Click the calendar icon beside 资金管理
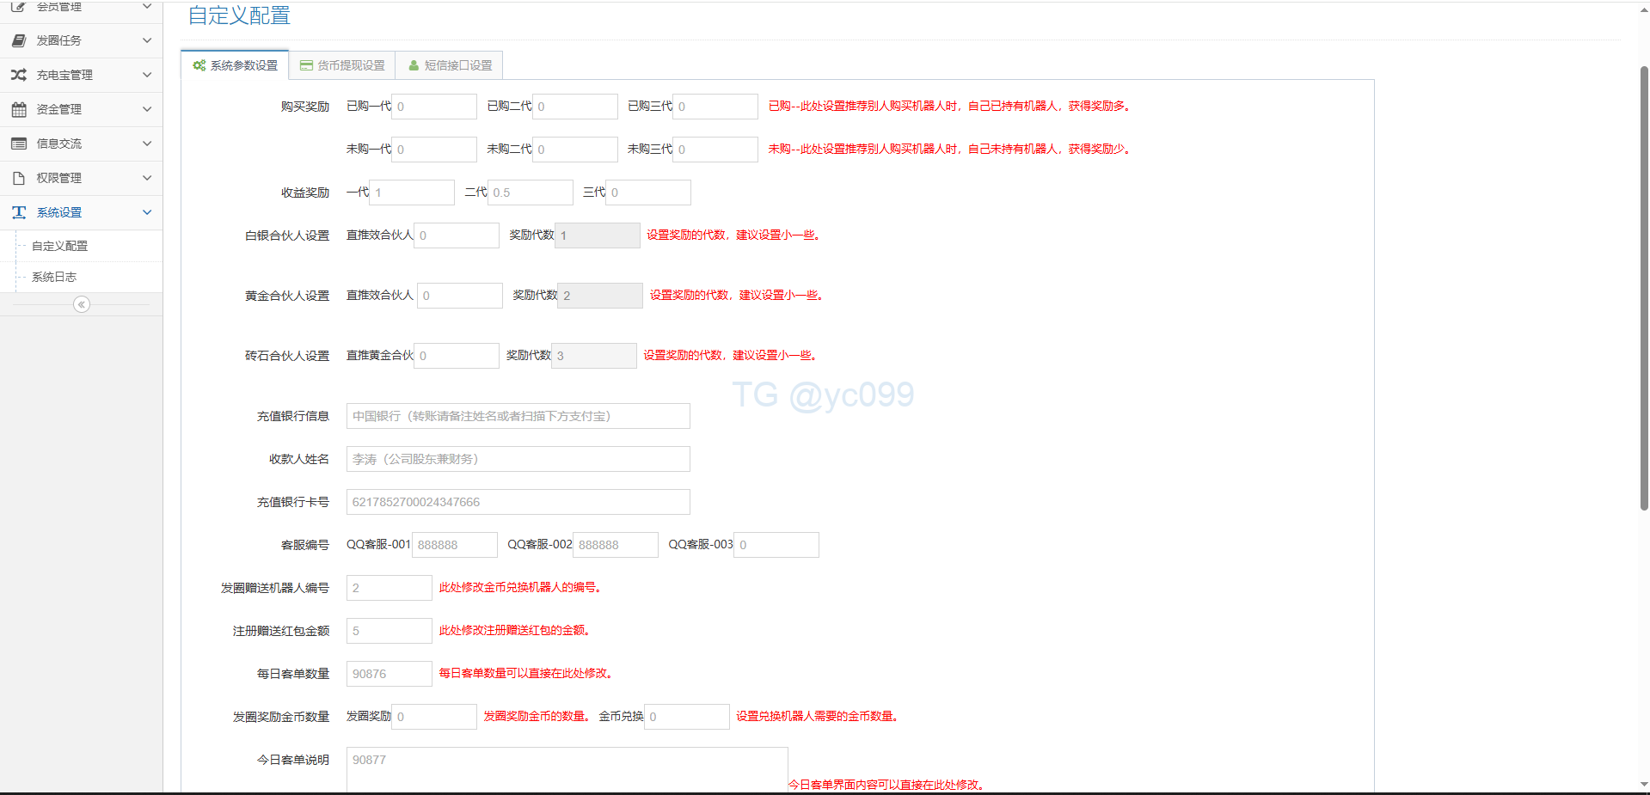Image resolution: width=1650 pixels, height=795 pixels. pyautogui.click(x=19, y=109)
